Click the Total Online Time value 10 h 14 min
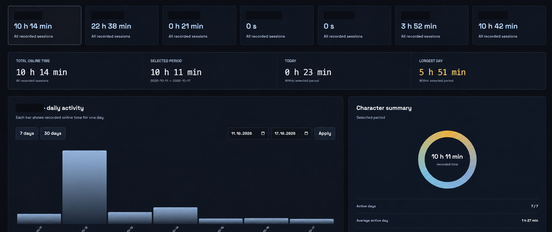552x232 pixels. [x=42, y=72]
